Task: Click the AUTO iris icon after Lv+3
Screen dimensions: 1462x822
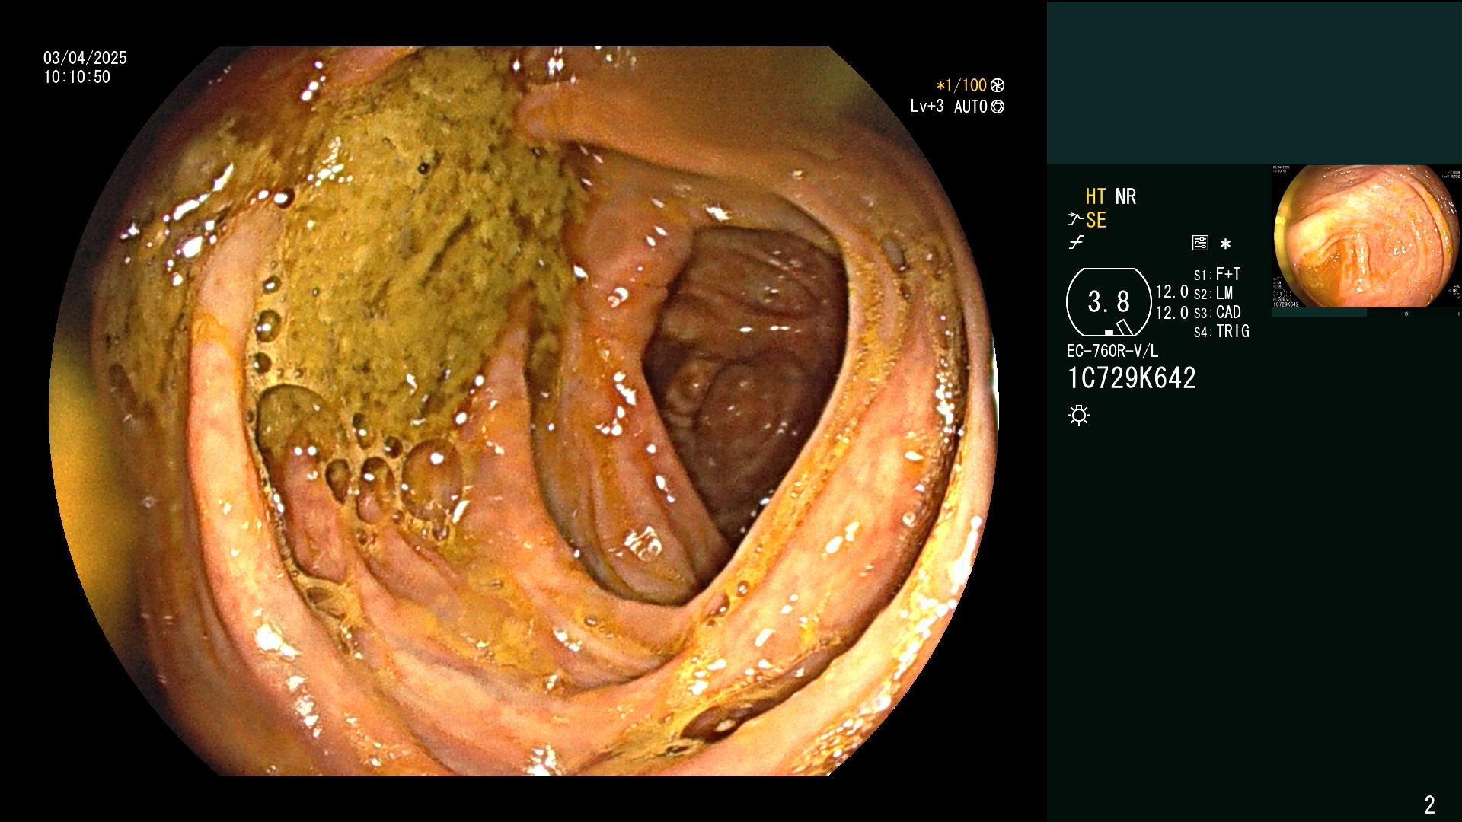Action: [x=998, y=107]
